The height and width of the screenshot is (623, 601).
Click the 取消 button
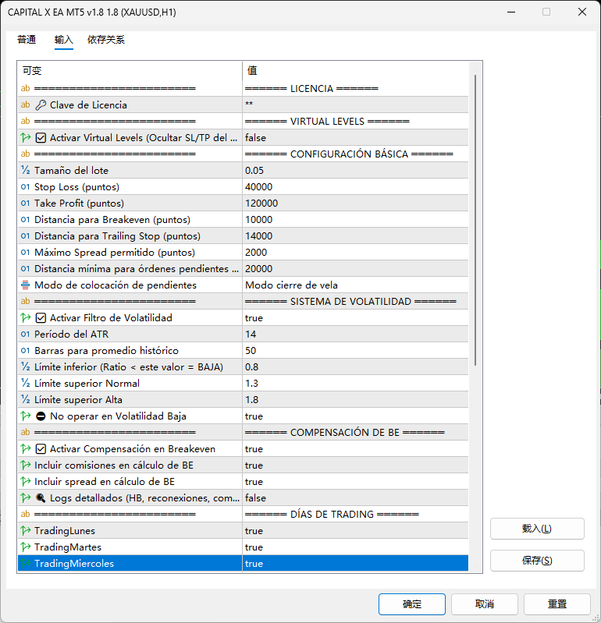tap(485, 604)
